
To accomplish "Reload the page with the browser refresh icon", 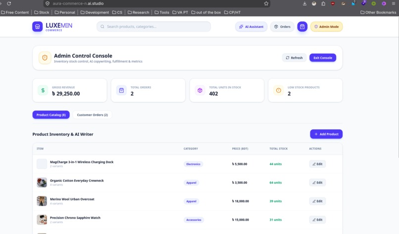I will click(x=9, y=3).
